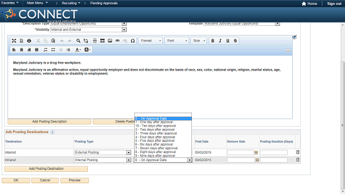345x194 pixels.
Task: Toggle Italic formatting
Action: point(220,41)
